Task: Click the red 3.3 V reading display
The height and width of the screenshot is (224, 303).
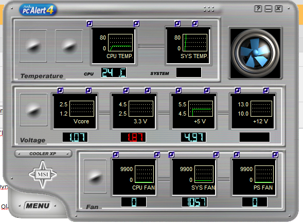Action: click(x=133, y=137)
